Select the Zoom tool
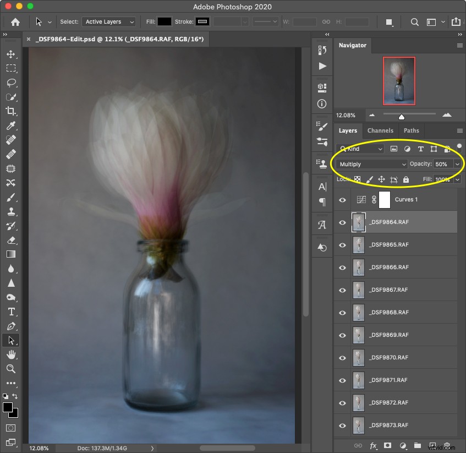466x453 pixels. pos(11,369)
